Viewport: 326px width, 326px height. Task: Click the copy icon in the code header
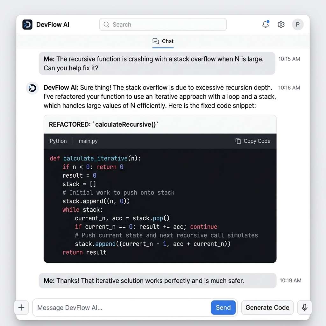point(238,141)
